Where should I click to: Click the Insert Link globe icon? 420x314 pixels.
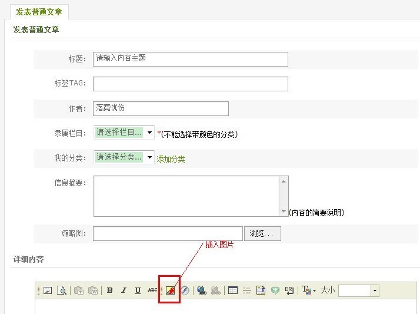[x=201, y=290]
